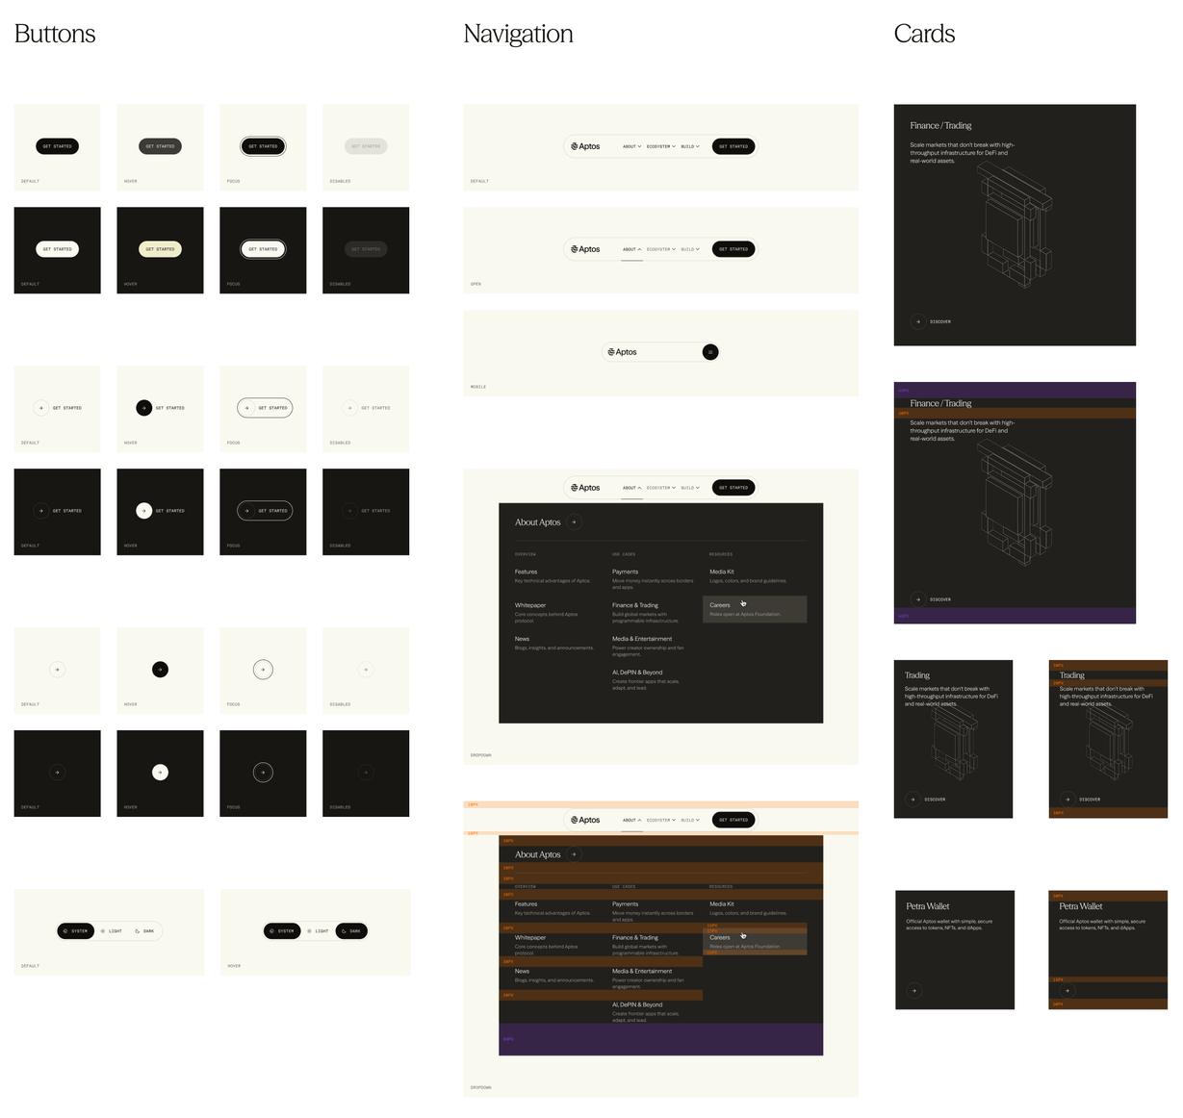
Task: Click the Discover arrow icon on the Finance/Trading card
Action: tap(920, 321)
